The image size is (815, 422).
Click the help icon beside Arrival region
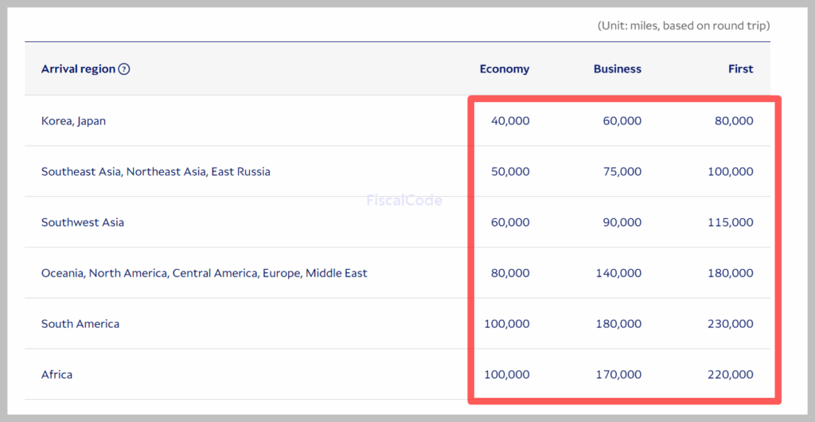point(124,69)
